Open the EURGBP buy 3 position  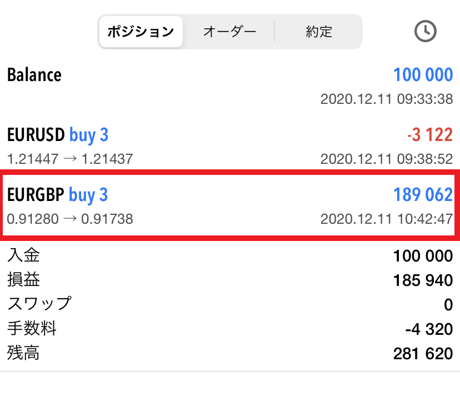click(x=230, y=206)
